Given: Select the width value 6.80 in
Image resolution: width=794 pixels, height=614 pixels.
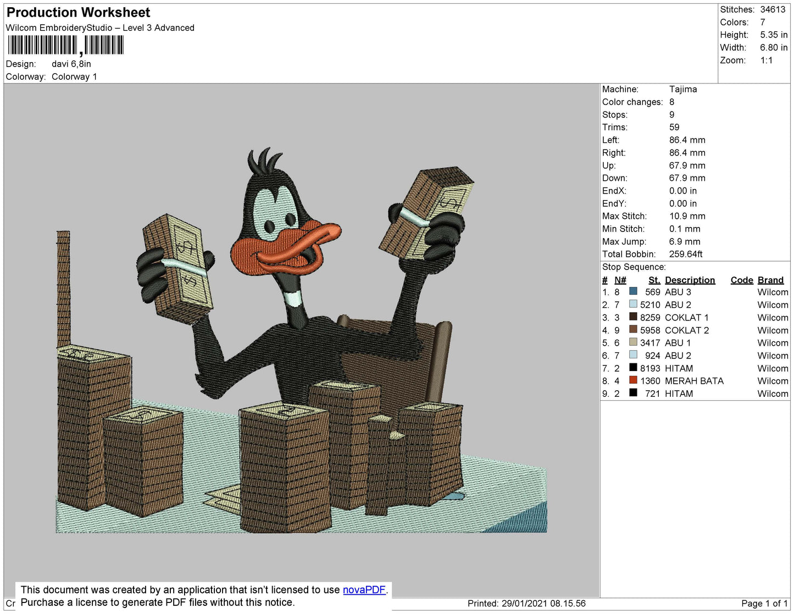Looking at the screenshot, I should tap(774, 48).
